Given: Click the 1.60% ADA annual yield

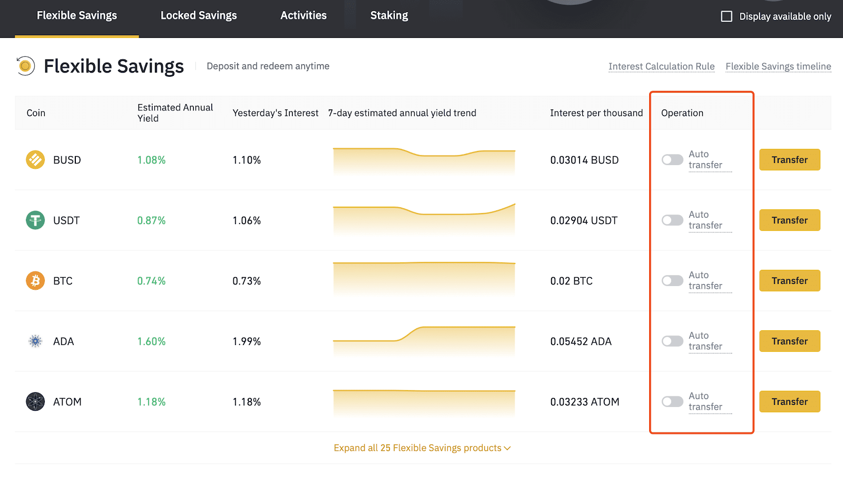Looking at the screenshot, I should 151,341.
